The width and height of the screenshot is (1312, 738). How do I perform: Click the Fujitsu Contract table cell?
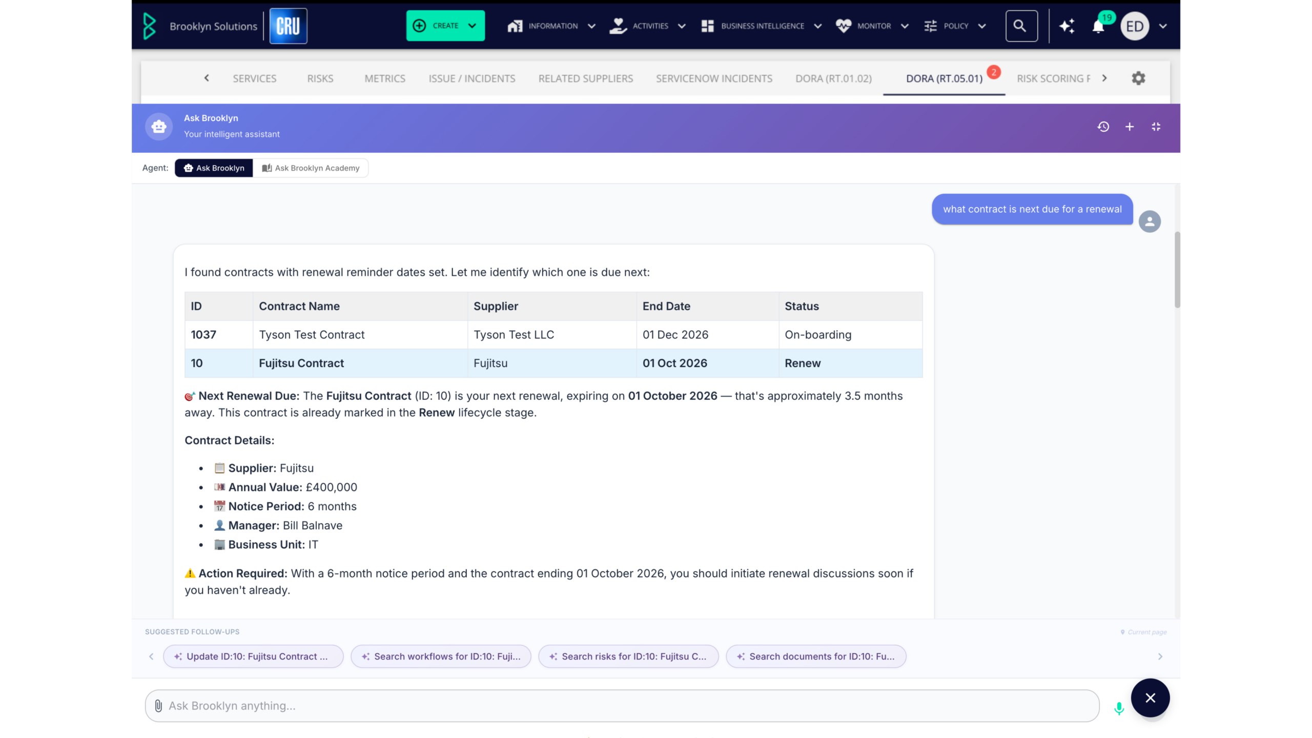360,363
